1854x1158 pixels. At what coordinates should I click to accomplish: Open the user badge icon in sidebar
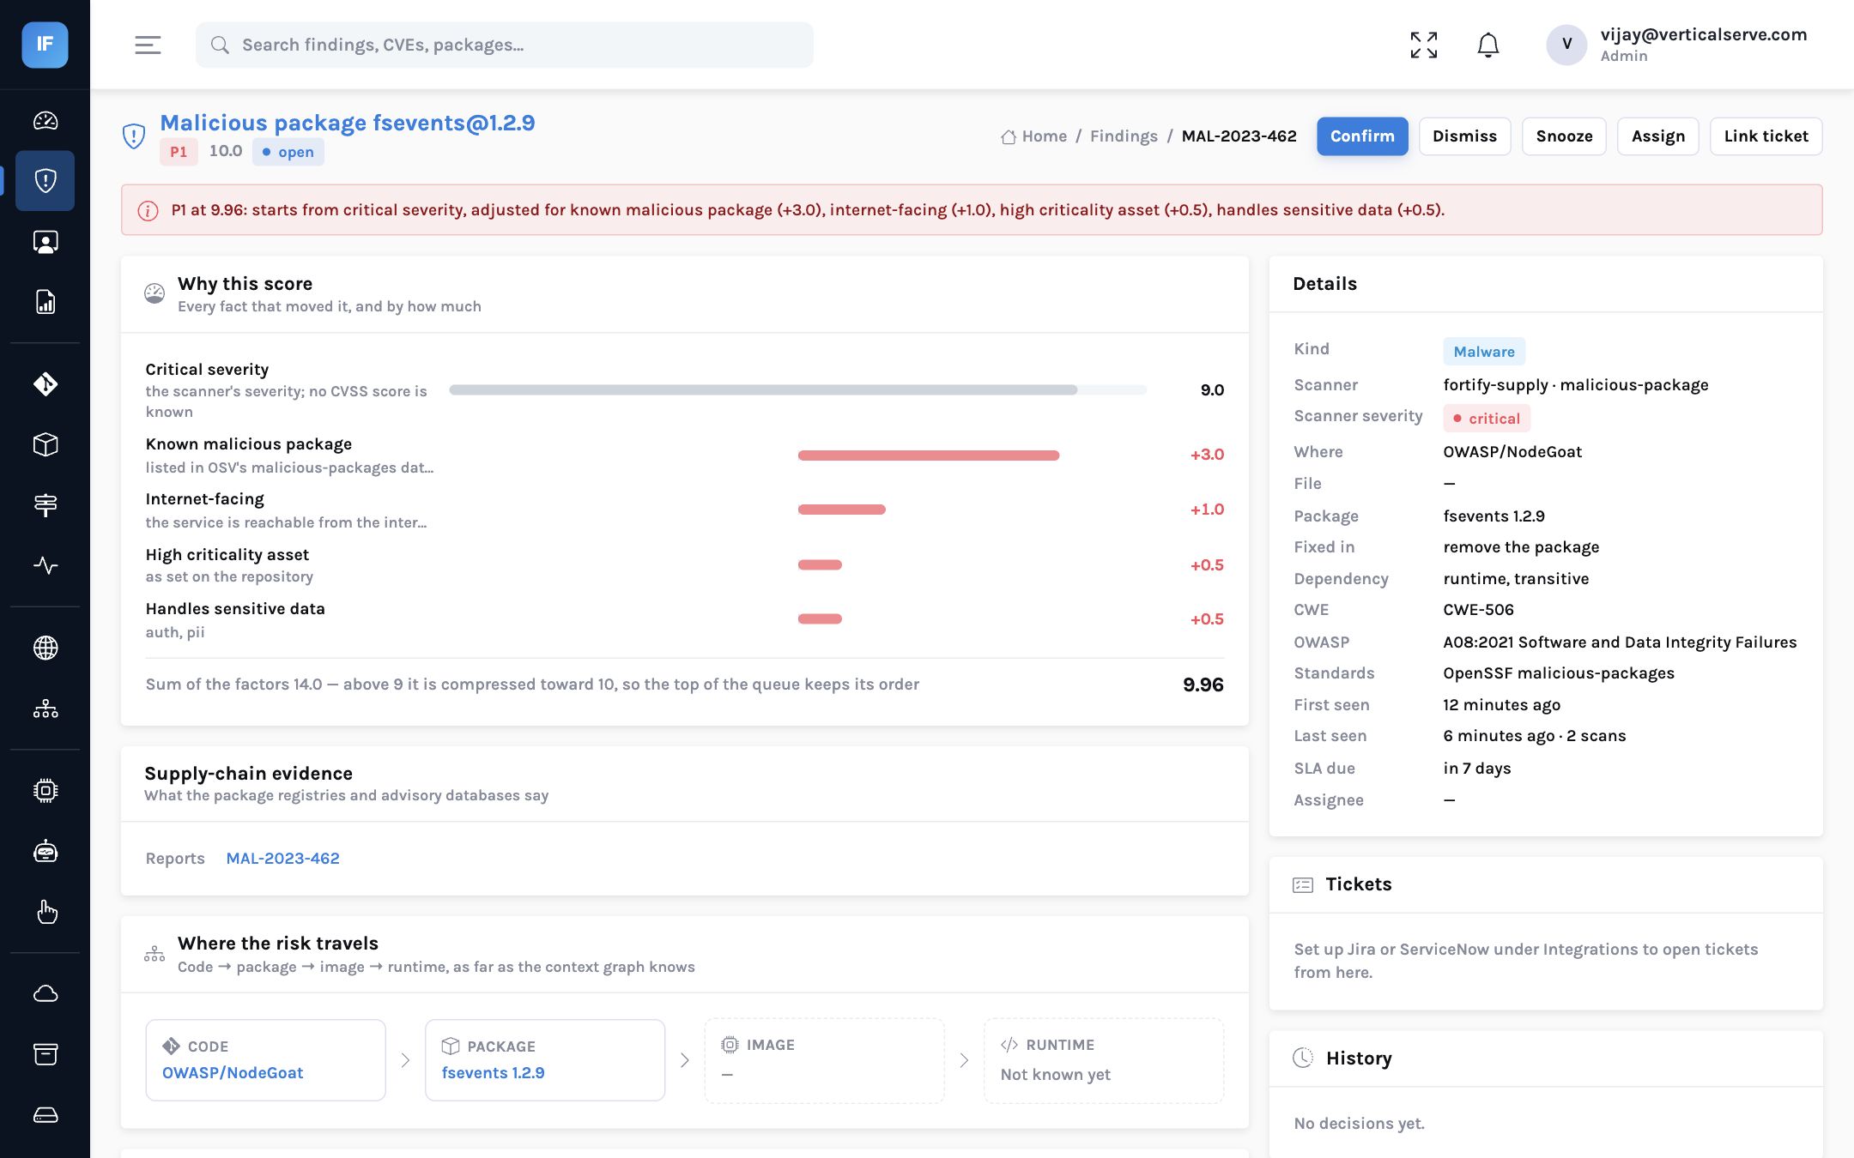tap(45, 242)
